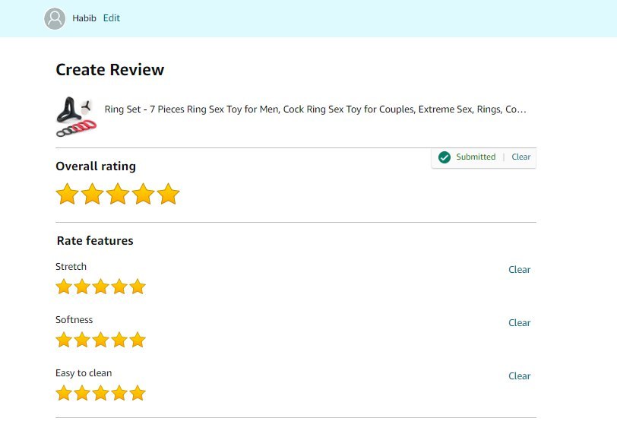Open the product thumbnail image
The width and height of the screenshot is (617, 431).
75,116
